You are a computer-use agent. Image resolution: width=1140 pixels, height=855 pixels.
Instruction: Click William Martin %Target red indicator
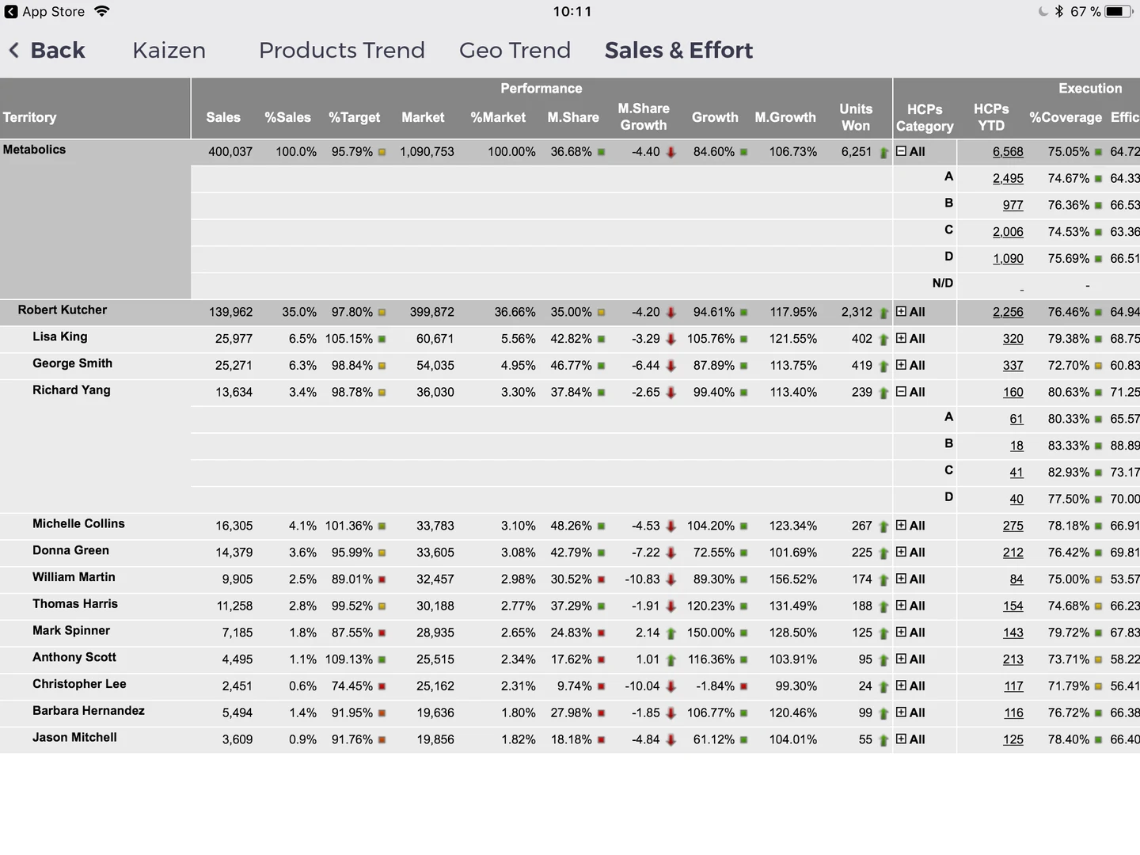382,579
